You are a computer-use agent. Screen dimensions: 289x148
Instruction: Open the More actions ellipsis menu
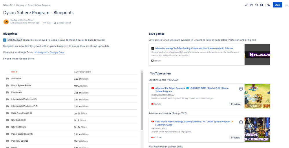tap(286, 5)
